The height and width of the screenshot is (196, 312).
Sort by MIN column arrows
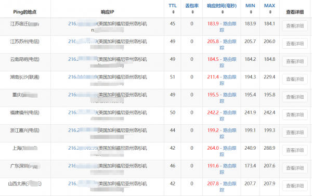(x=251, y=12)
